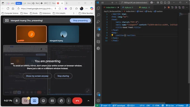
Task: Open More Actions ellipsis in VS Code editor toolbar
Action: tap(187, 8)
